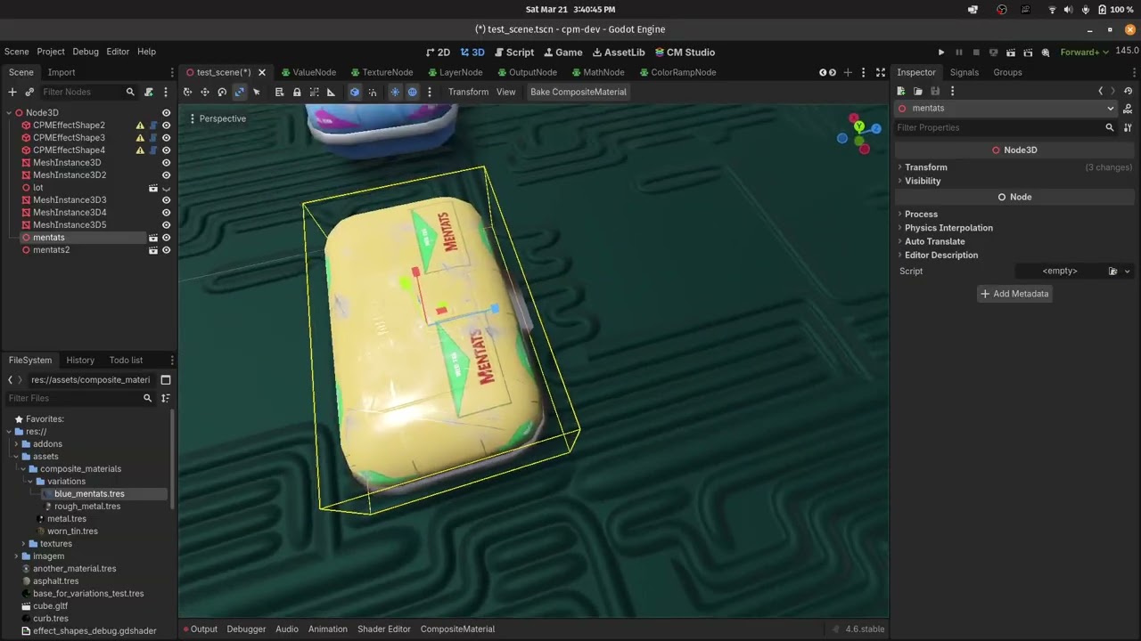Group selected node children icon in viewport toolbar
Screen dimensions: 1141x641
tap(314, 92)
